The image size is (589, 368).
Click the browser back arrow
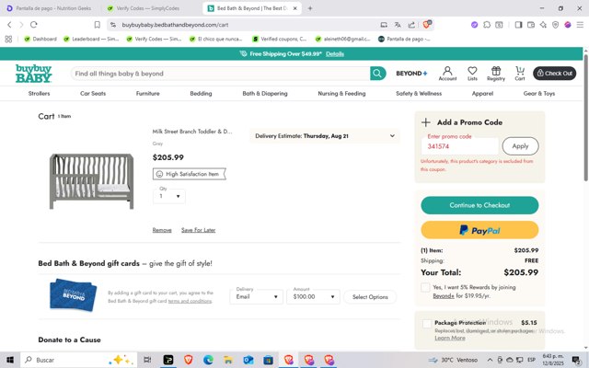[x=9, y=25]
